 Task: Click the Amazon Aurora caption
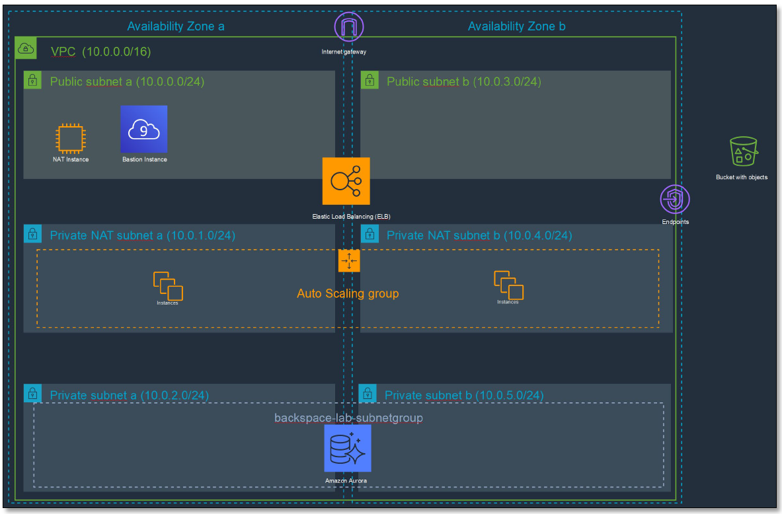pyautogui.click(x=346, y=480)
